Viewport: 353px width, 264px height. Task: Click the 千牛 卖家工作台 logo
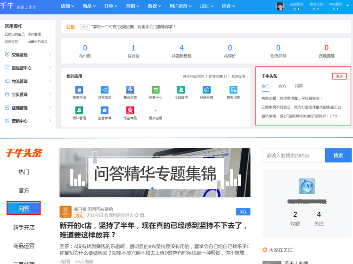point(18,6)
